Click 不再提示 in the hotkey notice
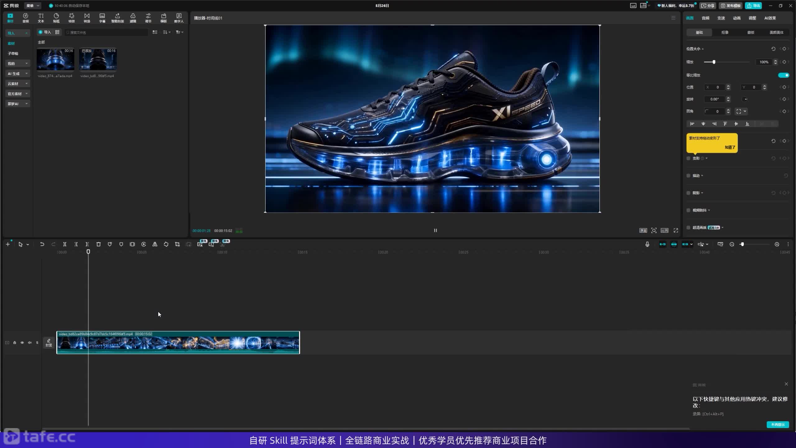This screenshot has width=796, height=448. (778, 425)
